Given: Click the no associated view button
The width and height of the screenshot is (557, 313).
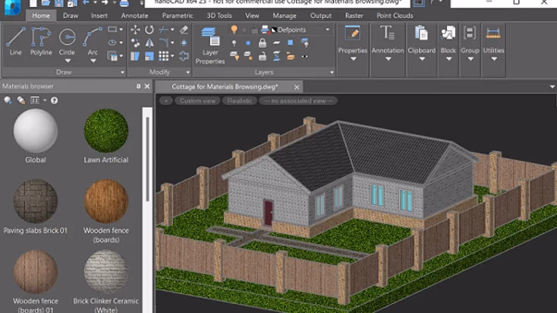Looking at the screenshot, I should (298, 101).
